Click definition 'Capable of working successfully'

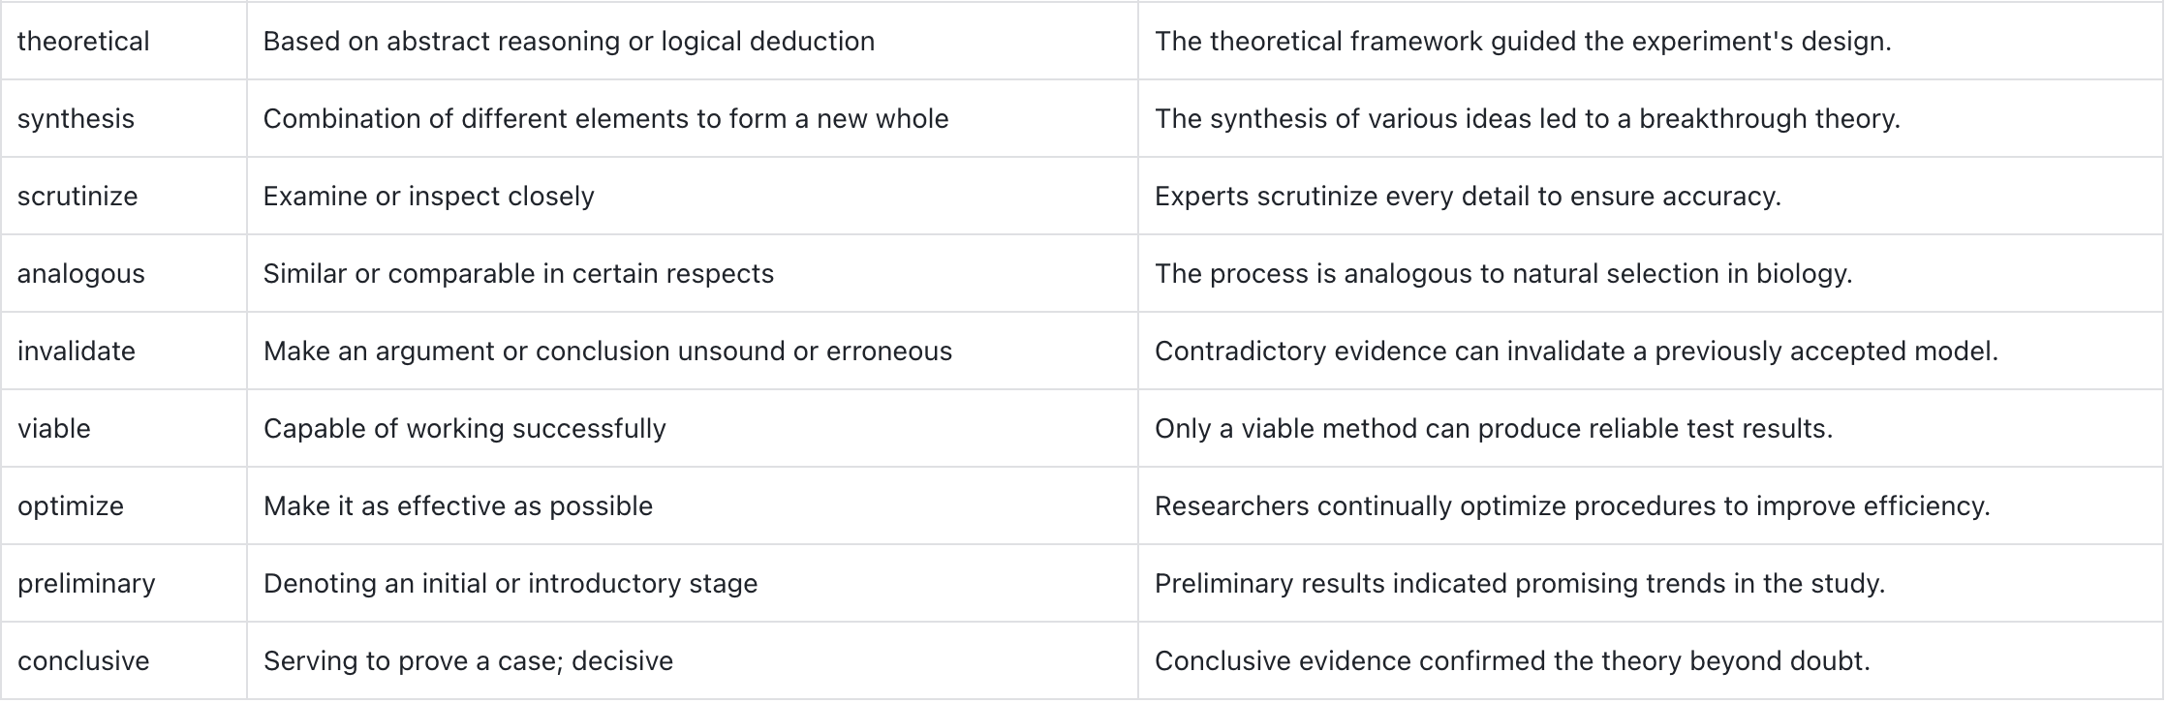[x=465, y=429]
